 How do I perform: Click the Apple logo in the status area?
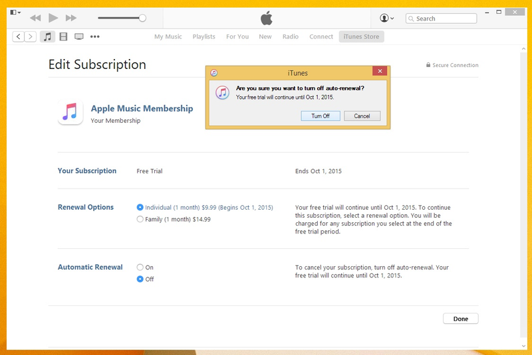coord(267,18)
